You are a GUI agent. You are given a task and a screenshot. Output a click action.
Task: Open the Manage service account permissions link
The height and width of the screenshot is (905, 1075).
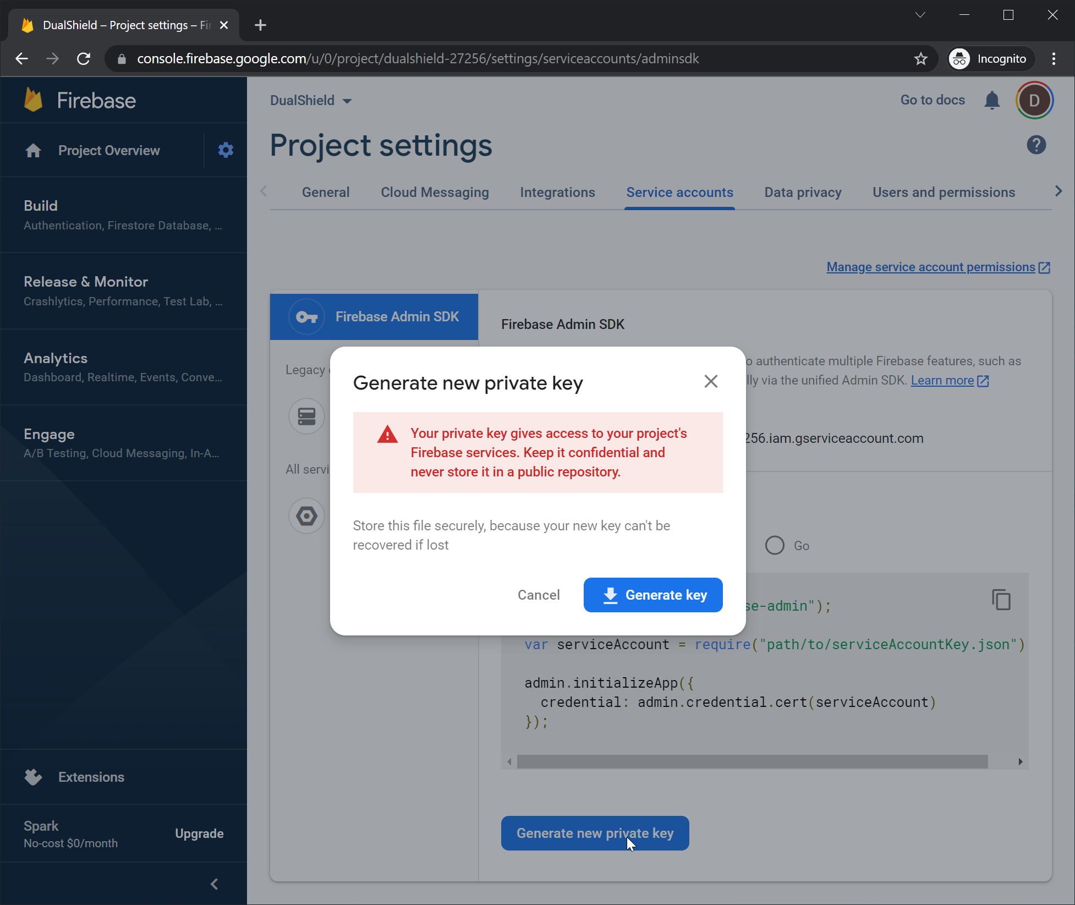click(x=930, y=267)
